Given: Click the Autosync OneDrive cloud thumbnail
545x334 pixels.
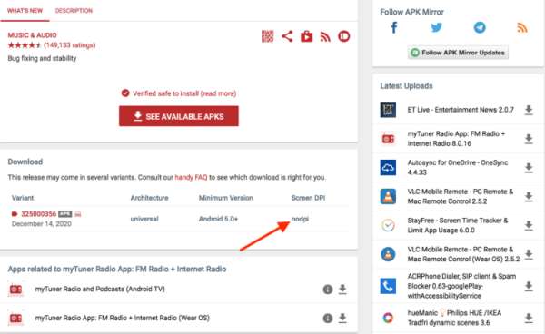Looking at the screenshot, I should [x=388, y=167].
